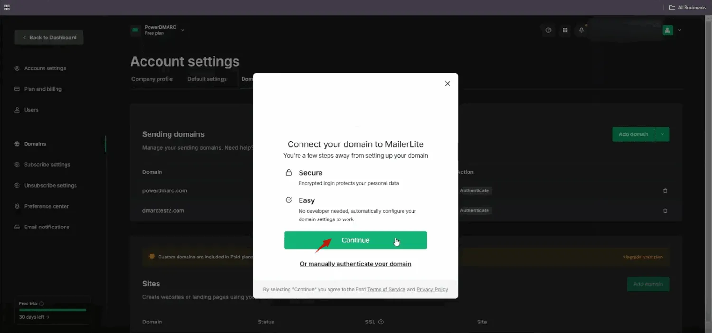The height and width of the screenshot is (333, 712).
Task: Open Privacy Policy link in dialog
Action: [x=432, y=289]
